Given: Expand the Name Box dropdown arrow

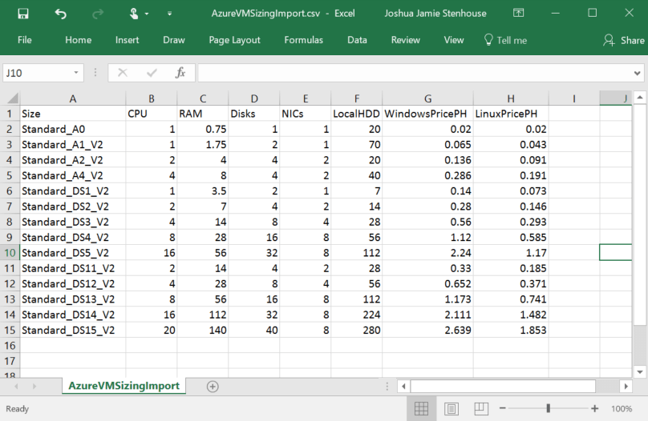Looking at the screenshot, I should pyautogui.click(x=76, y=73).
